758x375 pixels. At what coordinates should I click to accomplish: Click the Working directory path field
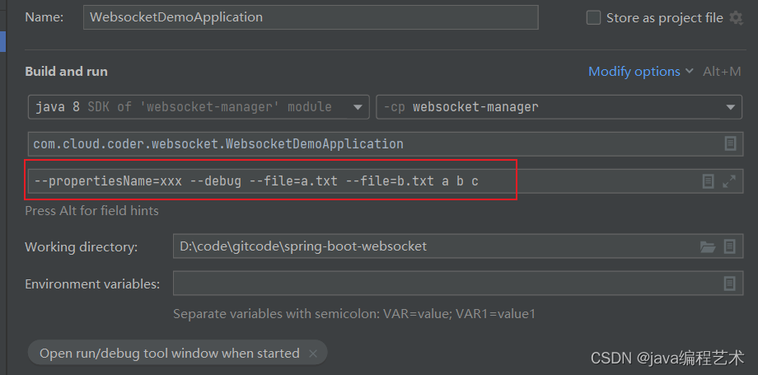pyautogui.click(x=458, y=246)
